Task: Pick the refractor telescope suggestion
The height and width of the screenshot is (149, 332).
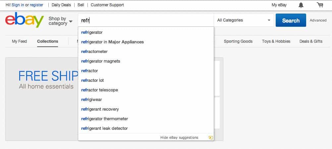Action: tap(146, 90)
